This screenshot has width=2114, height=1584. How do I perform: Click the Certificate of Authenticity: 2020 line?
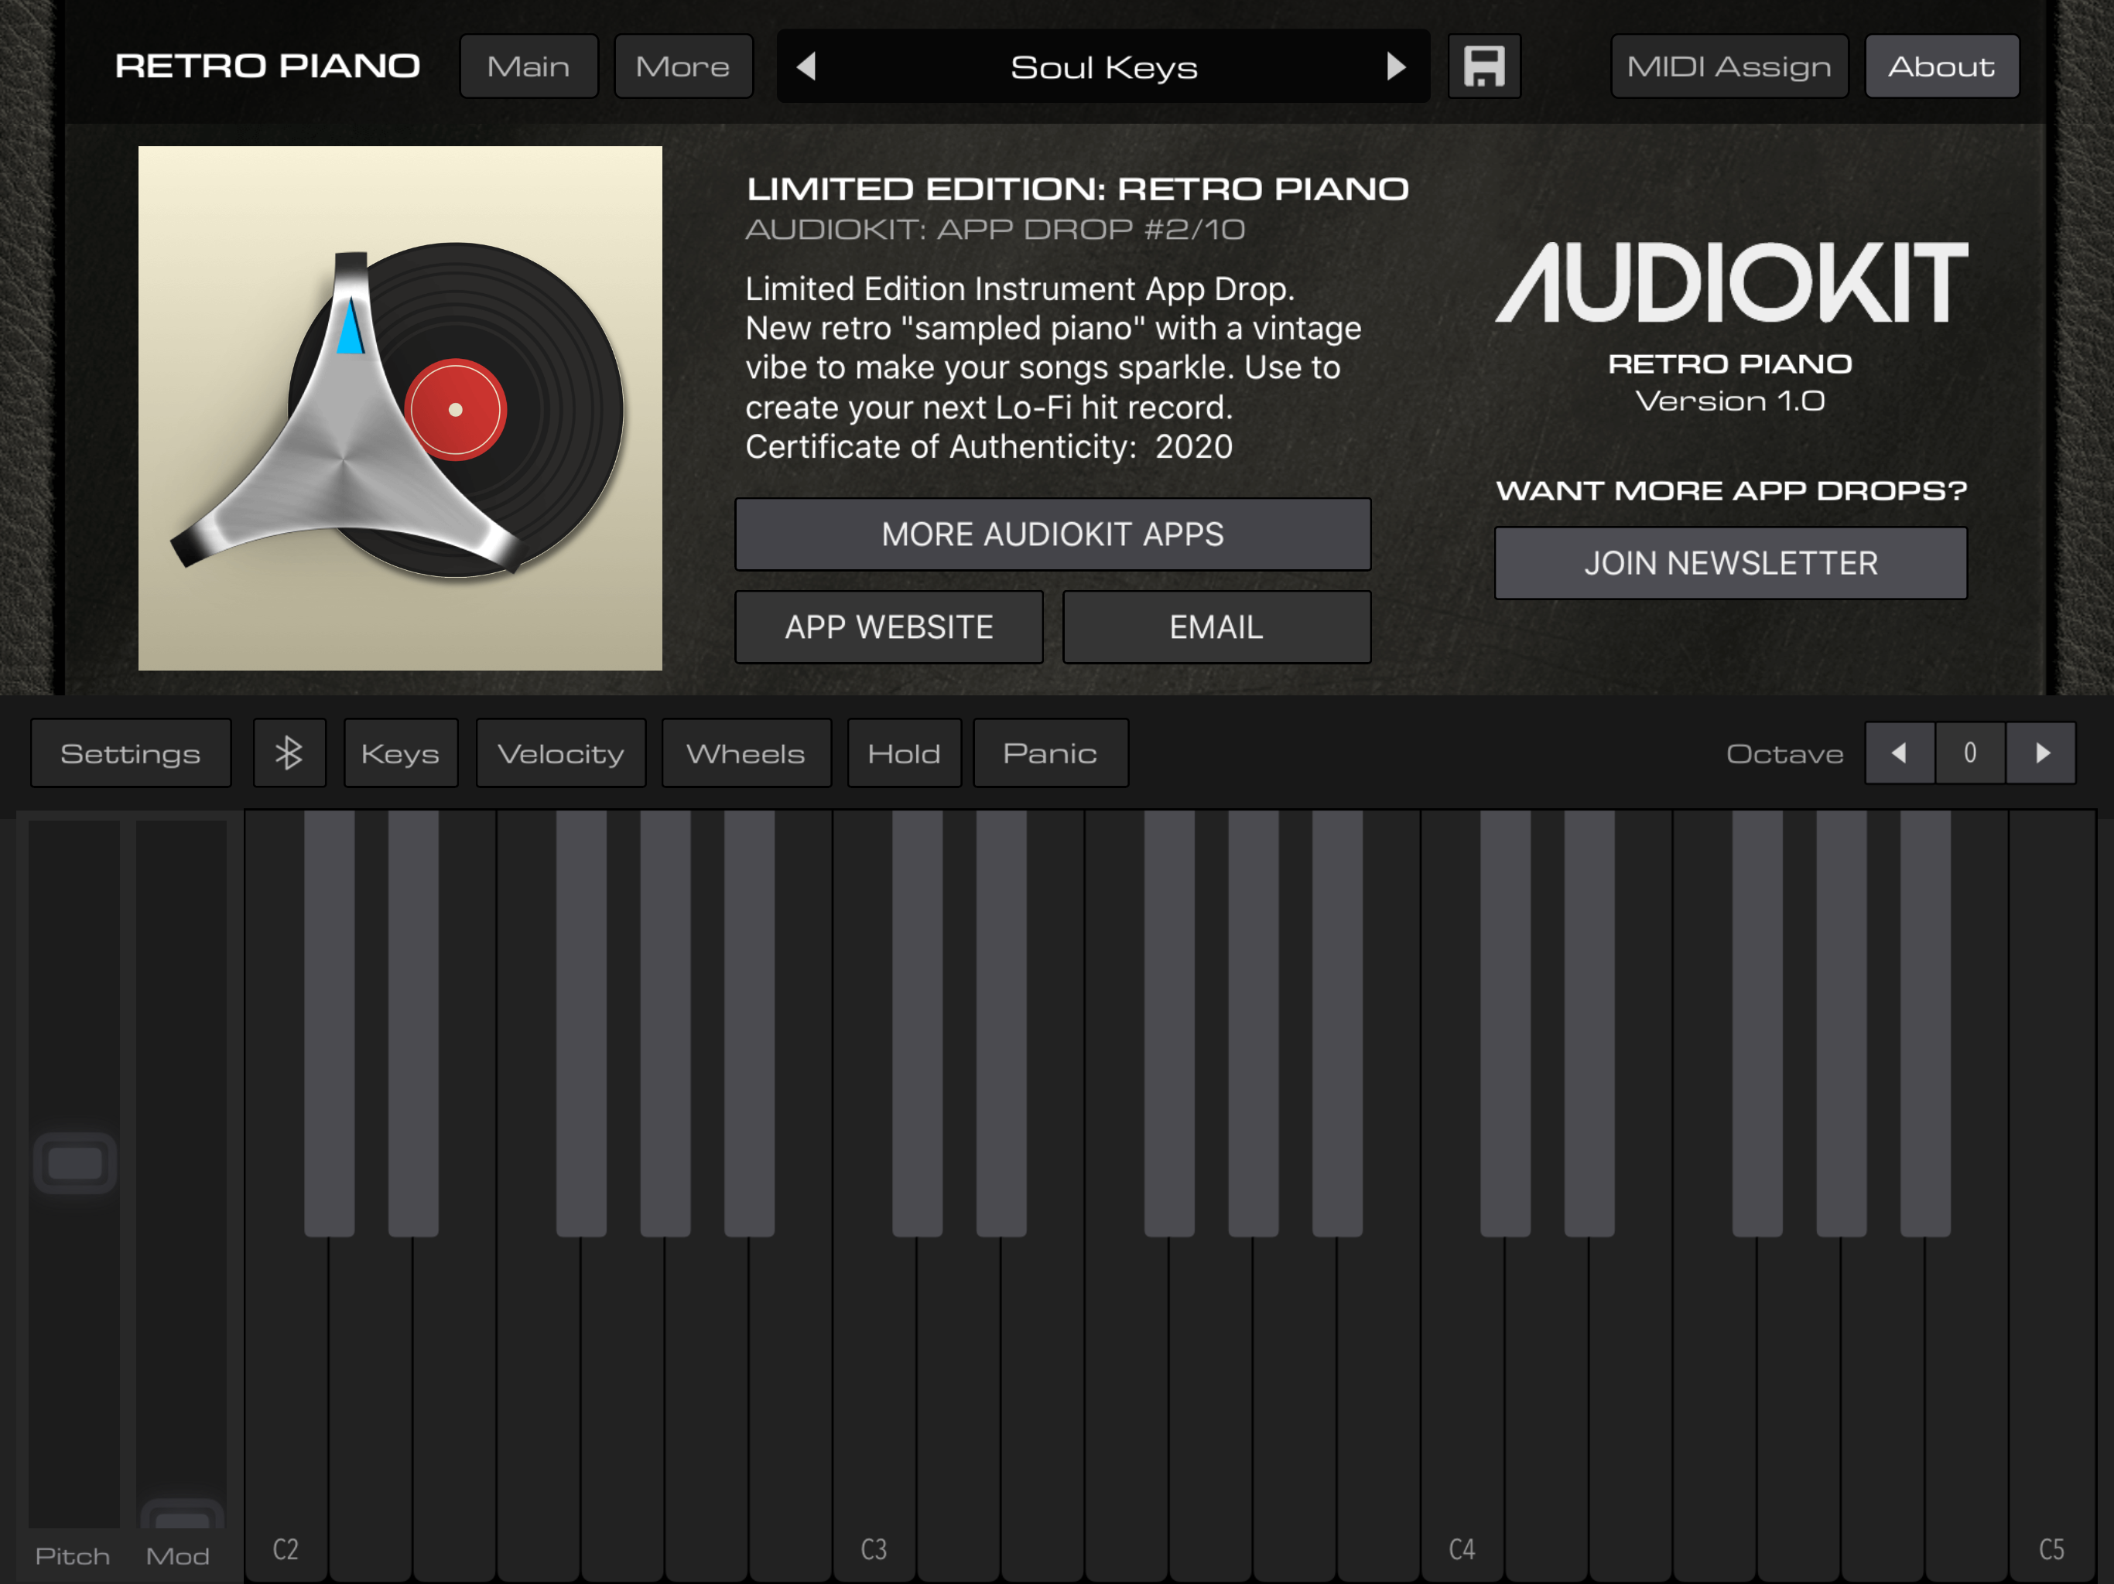pos(989,447)
